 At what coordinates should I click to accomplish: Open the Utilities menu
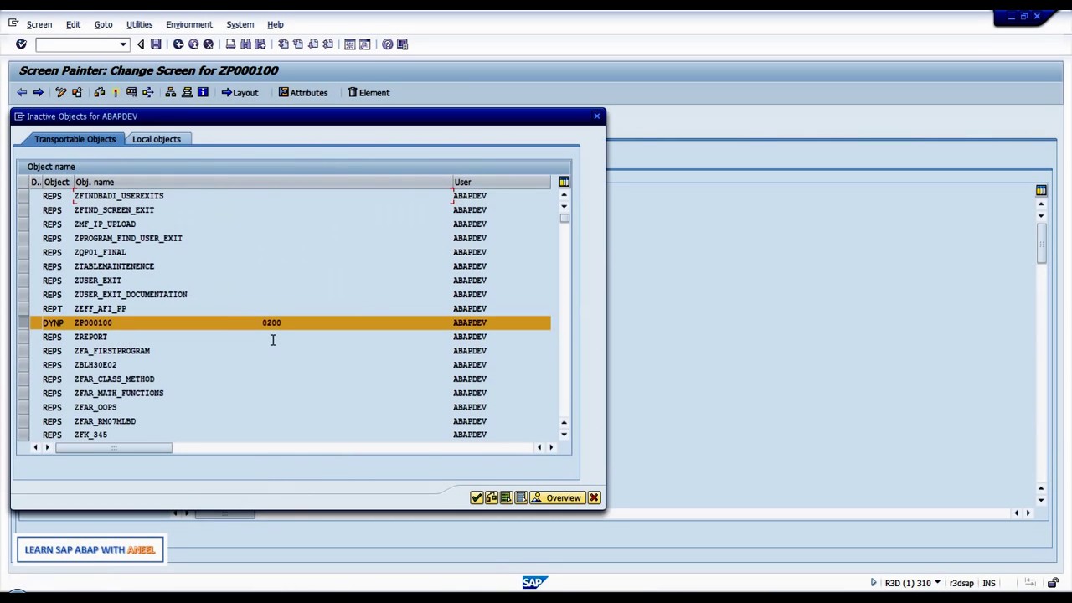[139, 24]
